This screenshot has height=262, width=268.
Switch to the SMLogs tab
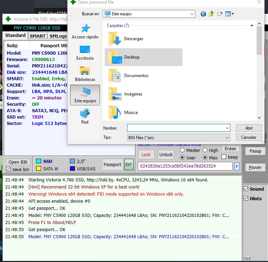[58, 36]
